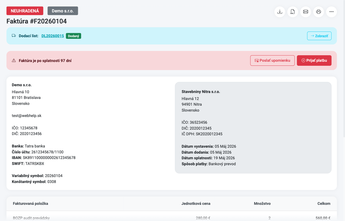
Task: Export the invoice as XML
Action: (293, 12)
